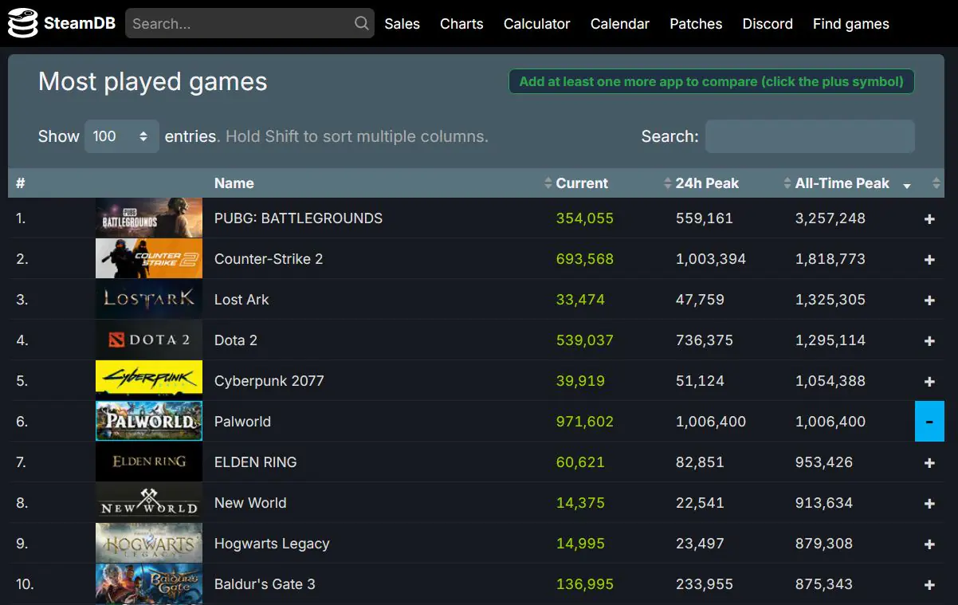958x605 pixels.
Task: Add Lost Ark to compare with plus
Action: [929, 300]
